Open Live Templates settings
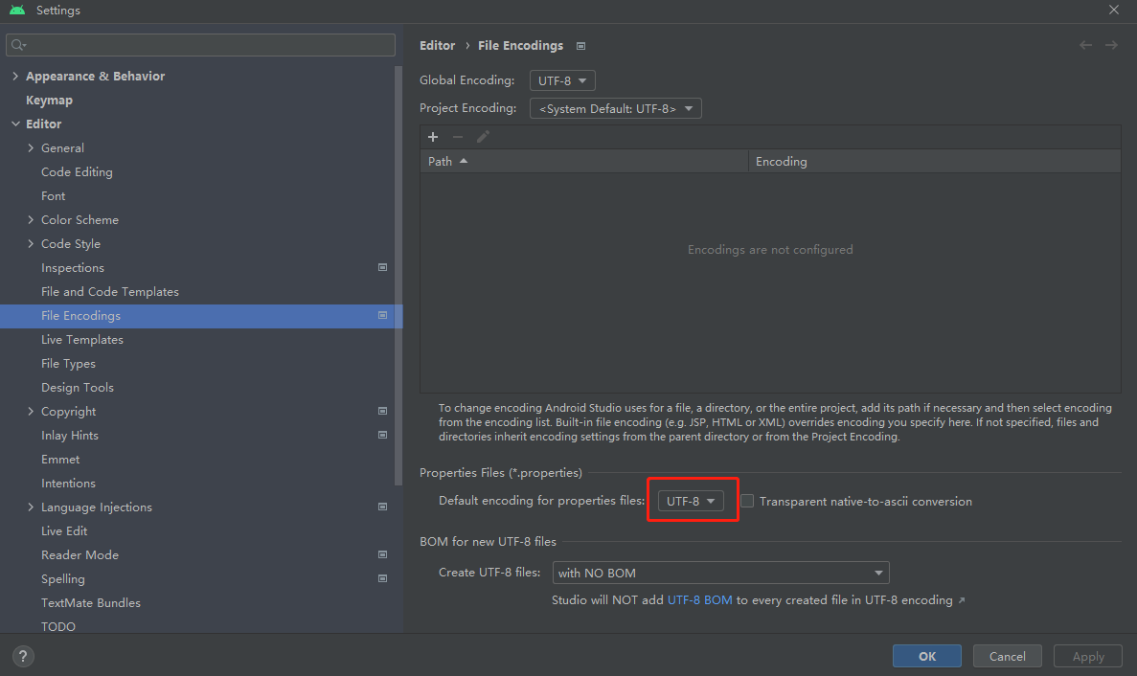The height and width of the screenshot is (676, 1137). [82, 339]
